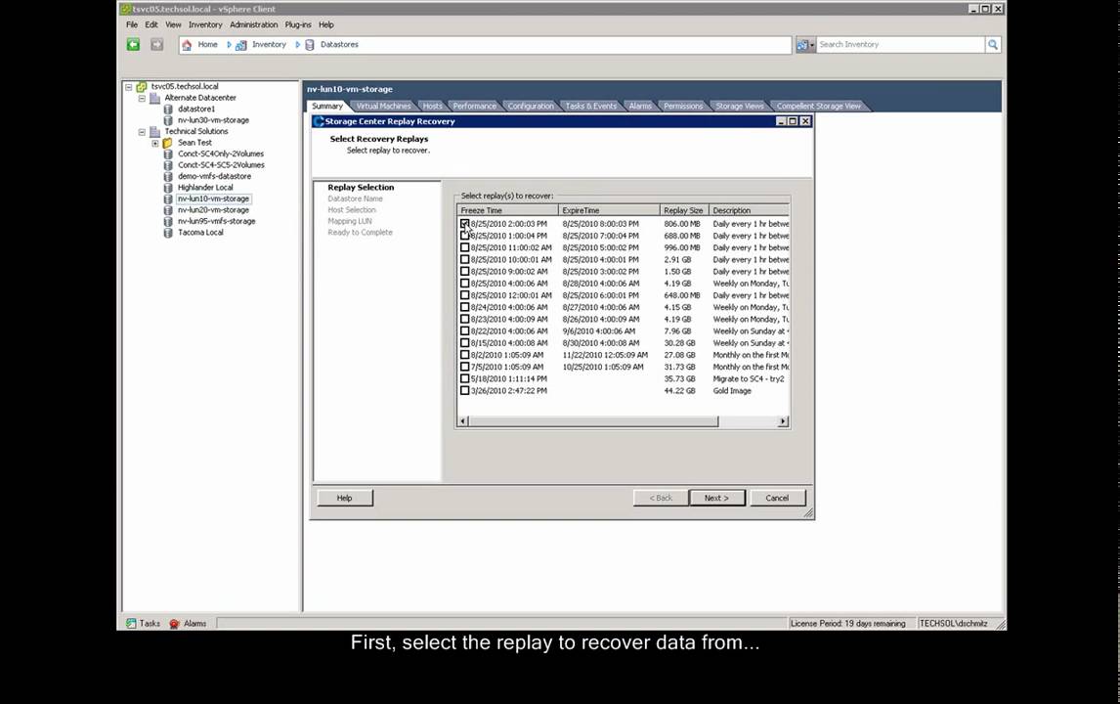
Task: Click the Sean Test folder icon
Action: 168,143
